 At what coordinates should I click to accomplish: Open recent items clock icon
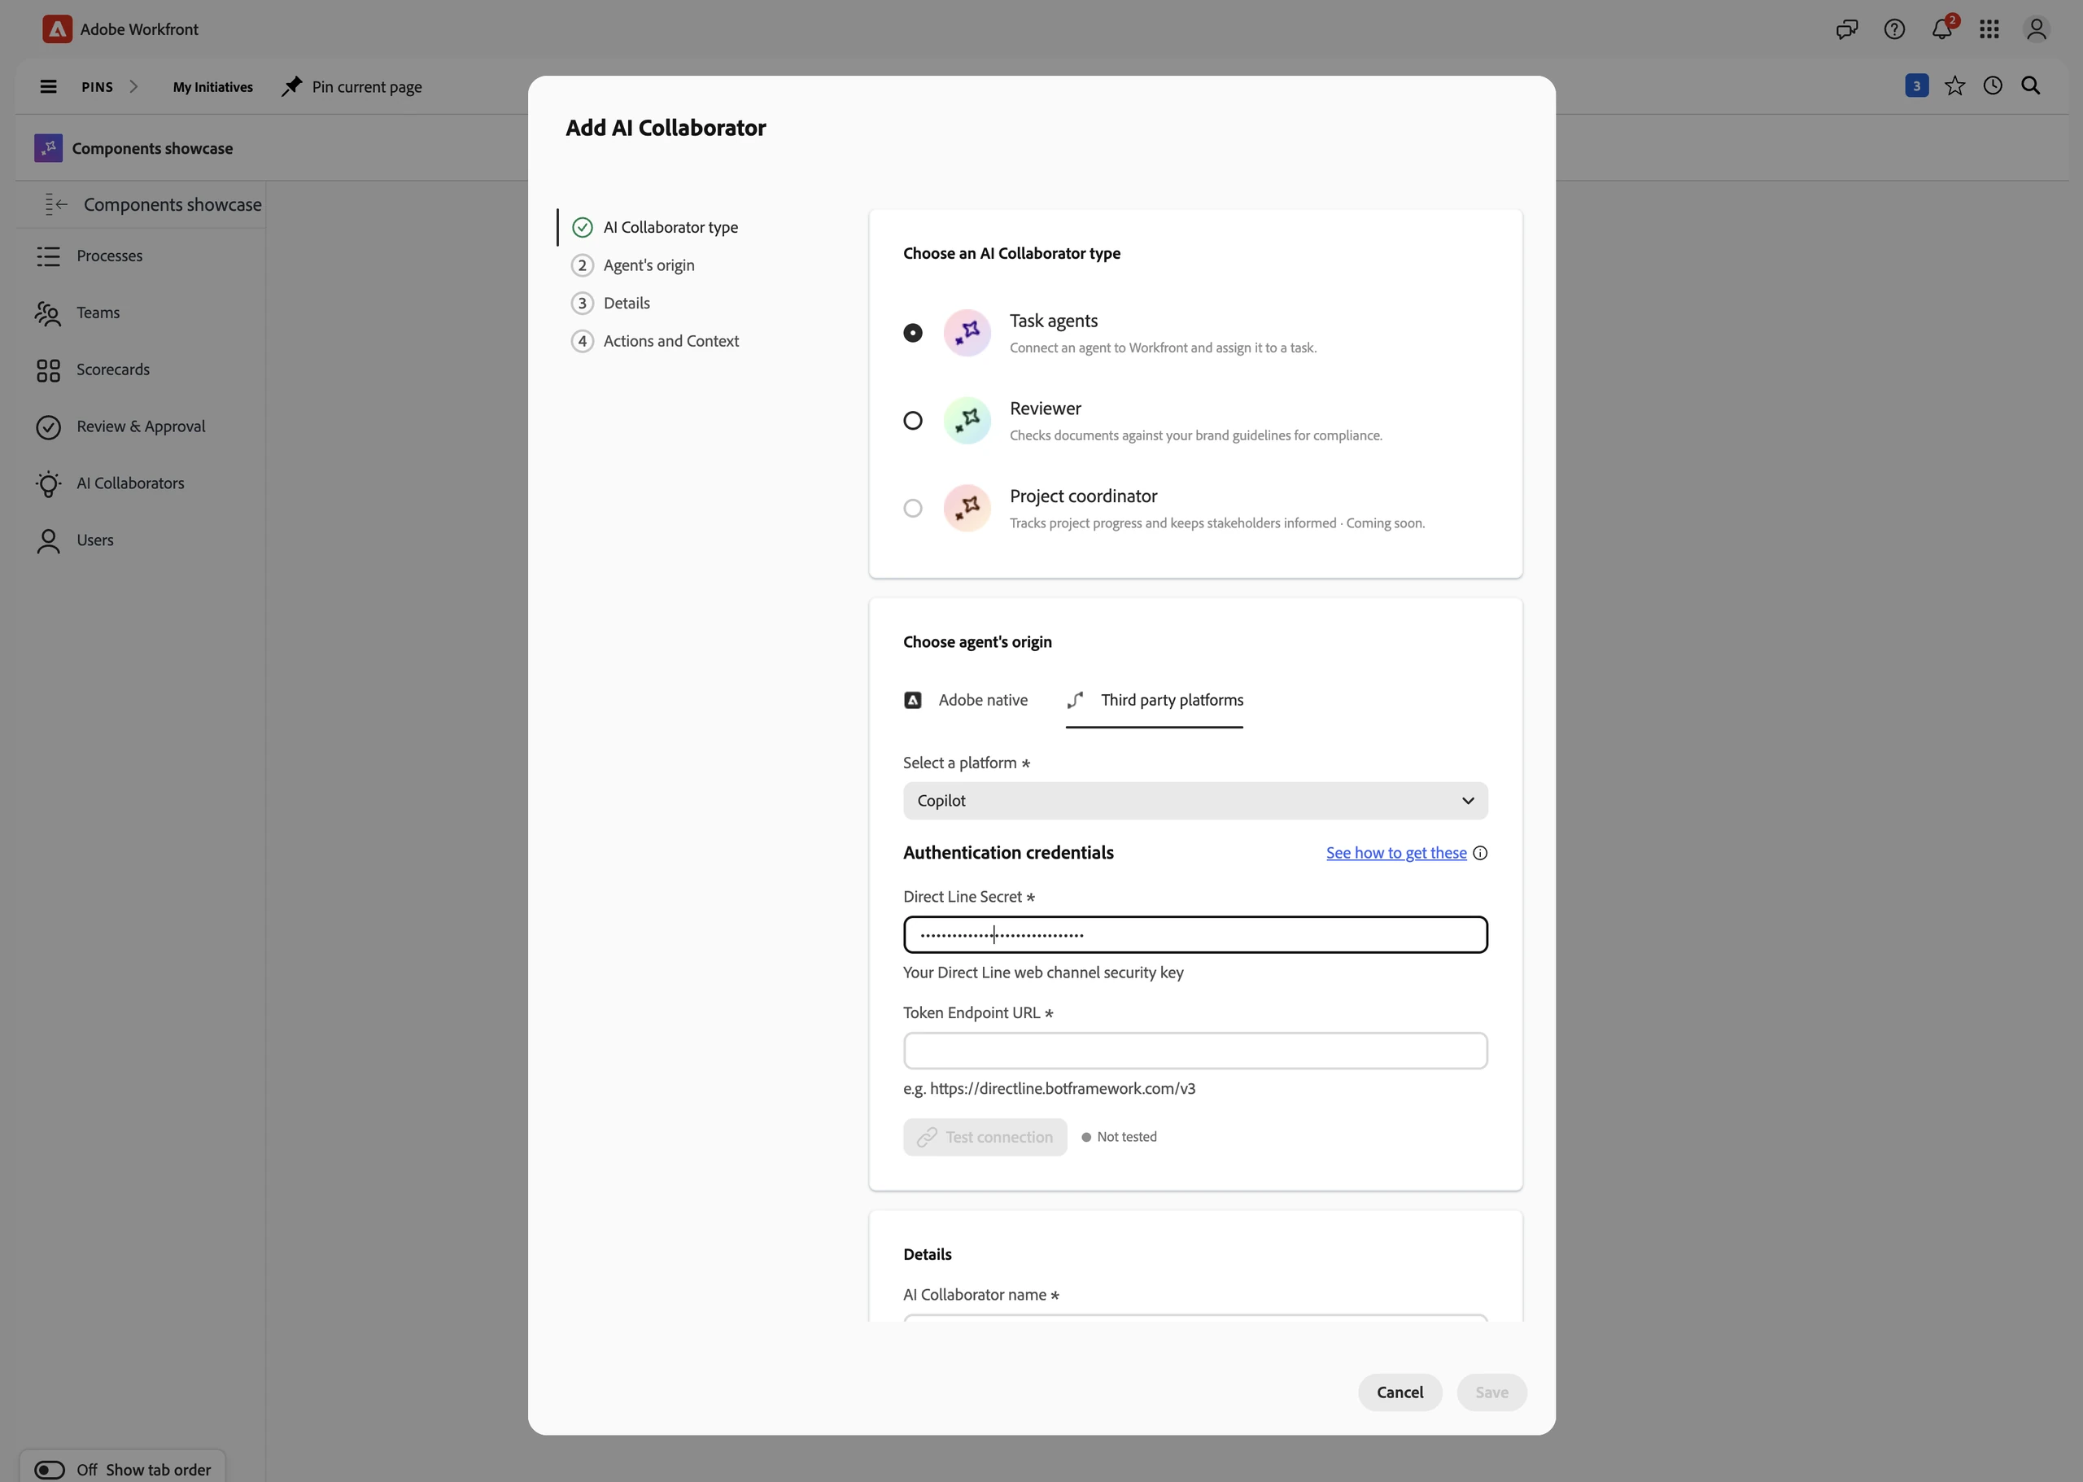1993,85
